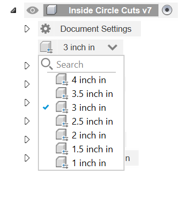Close the 3 inch in configuration dropdown chevron
The width and height of the screenshot is (185, 200).
112,47
